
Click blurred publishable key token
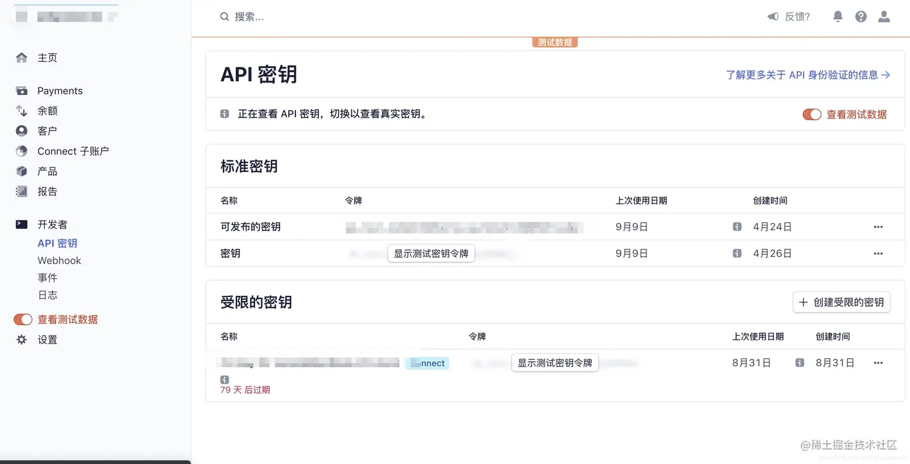pos(465,227)
